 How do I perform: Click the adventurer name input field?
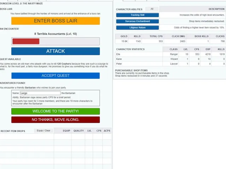[x=40, y=93]
